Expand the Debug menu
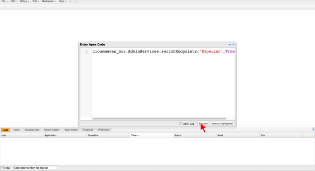Image resolution: width=315 pixels, height=171 pixels. coord(25,1)
